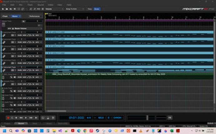Arm the first Instrument Track for recording

(x=38, y=36)
